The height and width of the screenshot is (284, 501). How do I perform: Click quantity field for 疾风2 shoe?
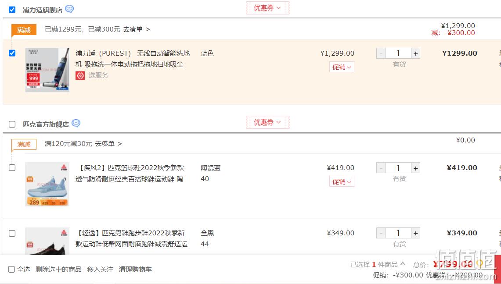coord(398,168)
